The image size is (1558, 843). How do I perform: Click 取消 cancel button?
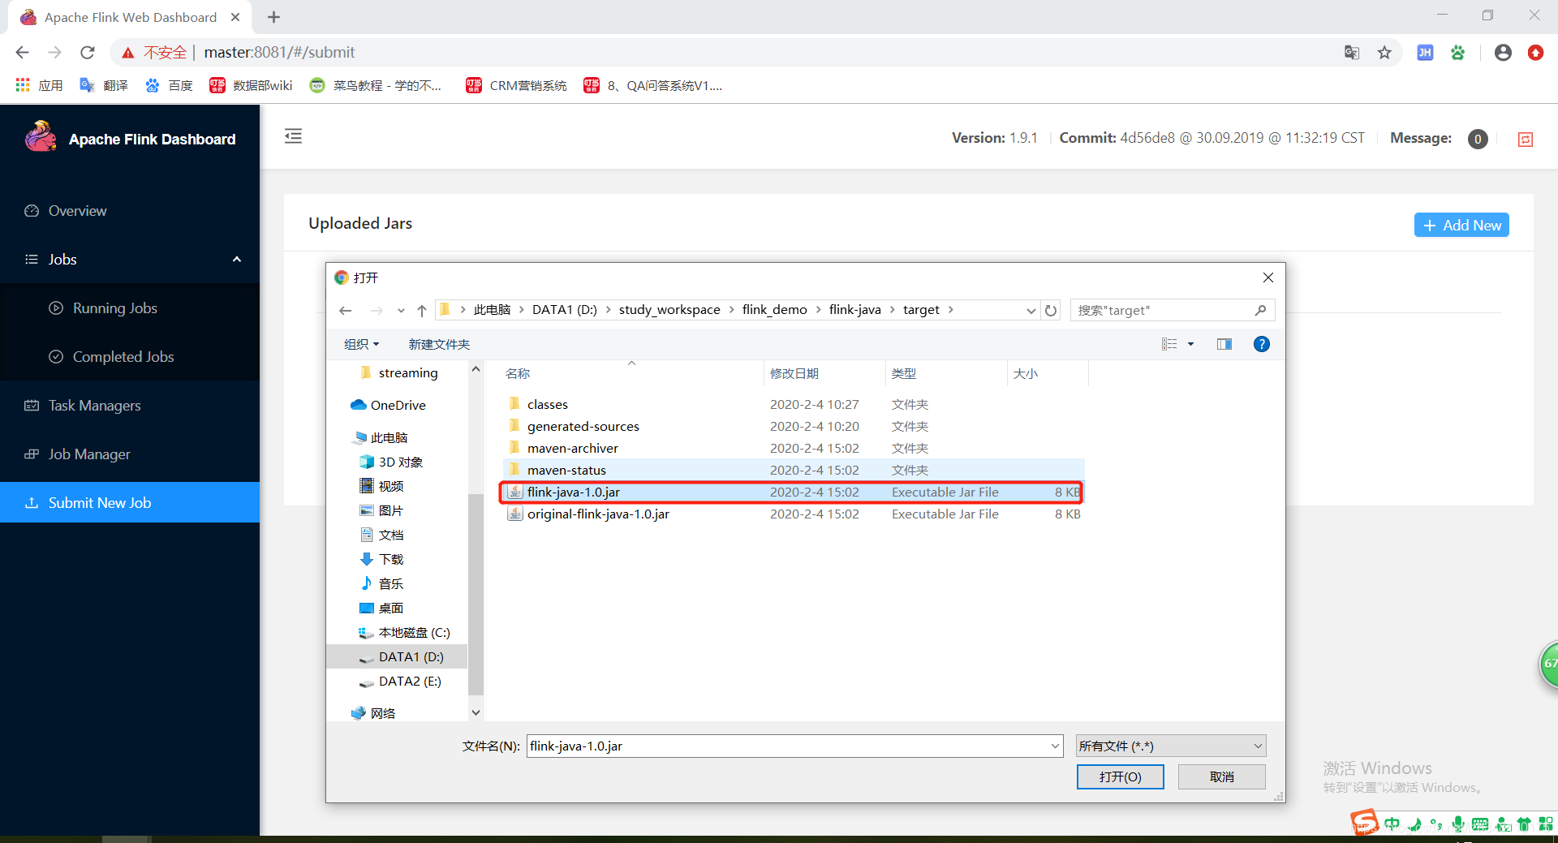[1221, 776]
